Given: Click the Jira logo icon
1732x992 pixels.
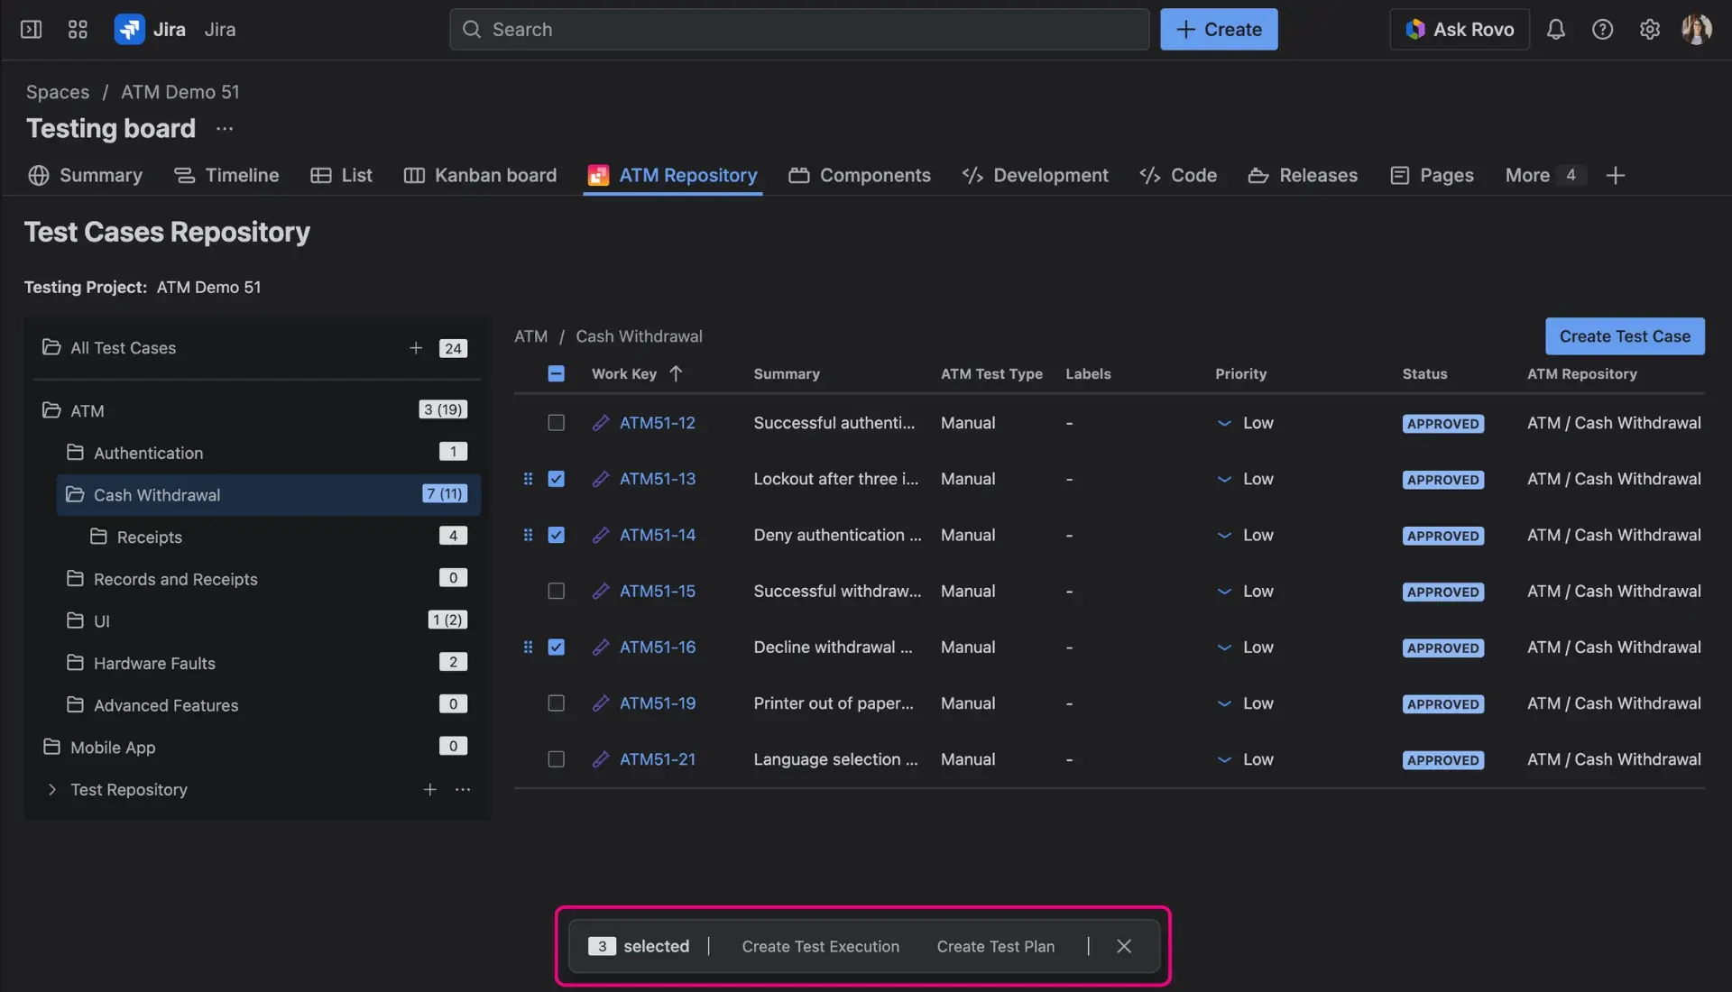Looking at the screenshot, I should pos(129,29).
